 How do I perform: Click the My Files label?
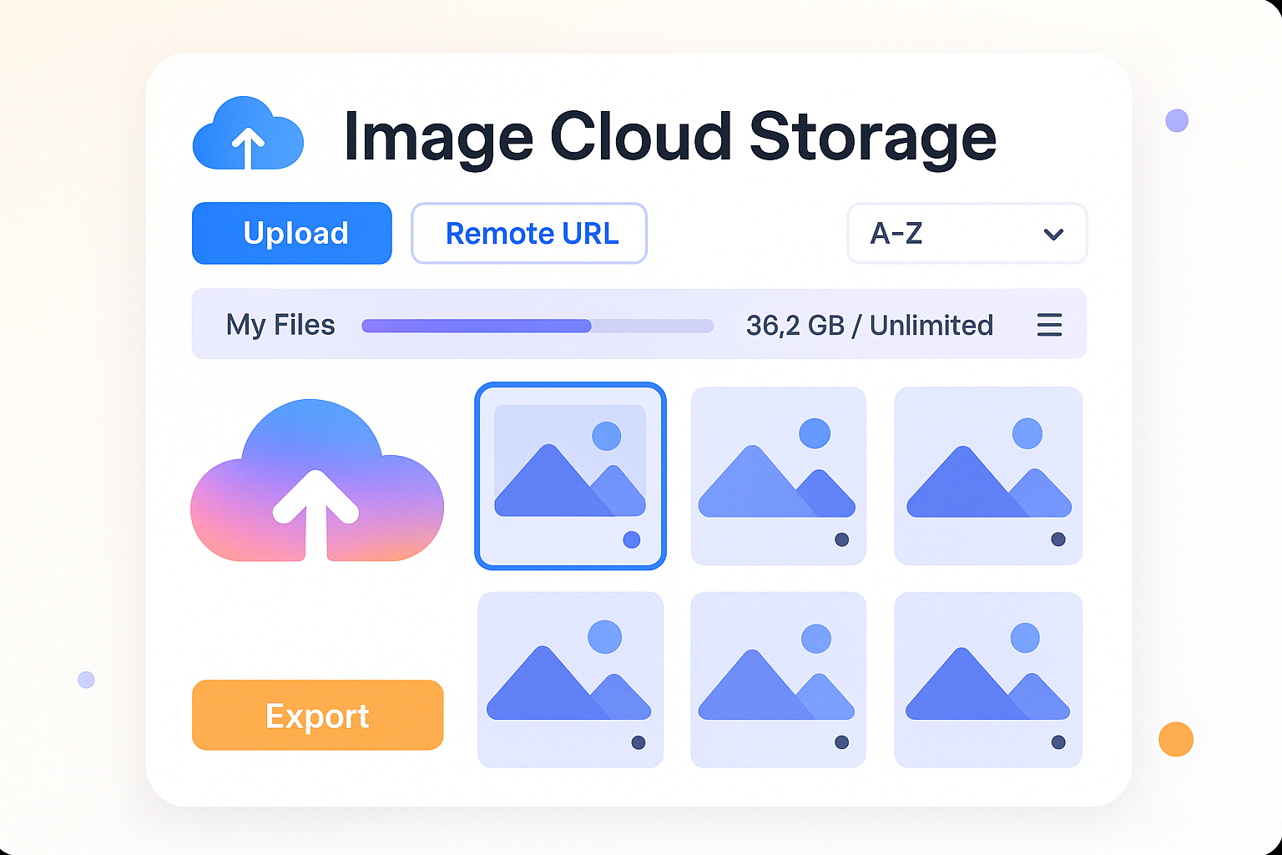click(x=280, y=325)
